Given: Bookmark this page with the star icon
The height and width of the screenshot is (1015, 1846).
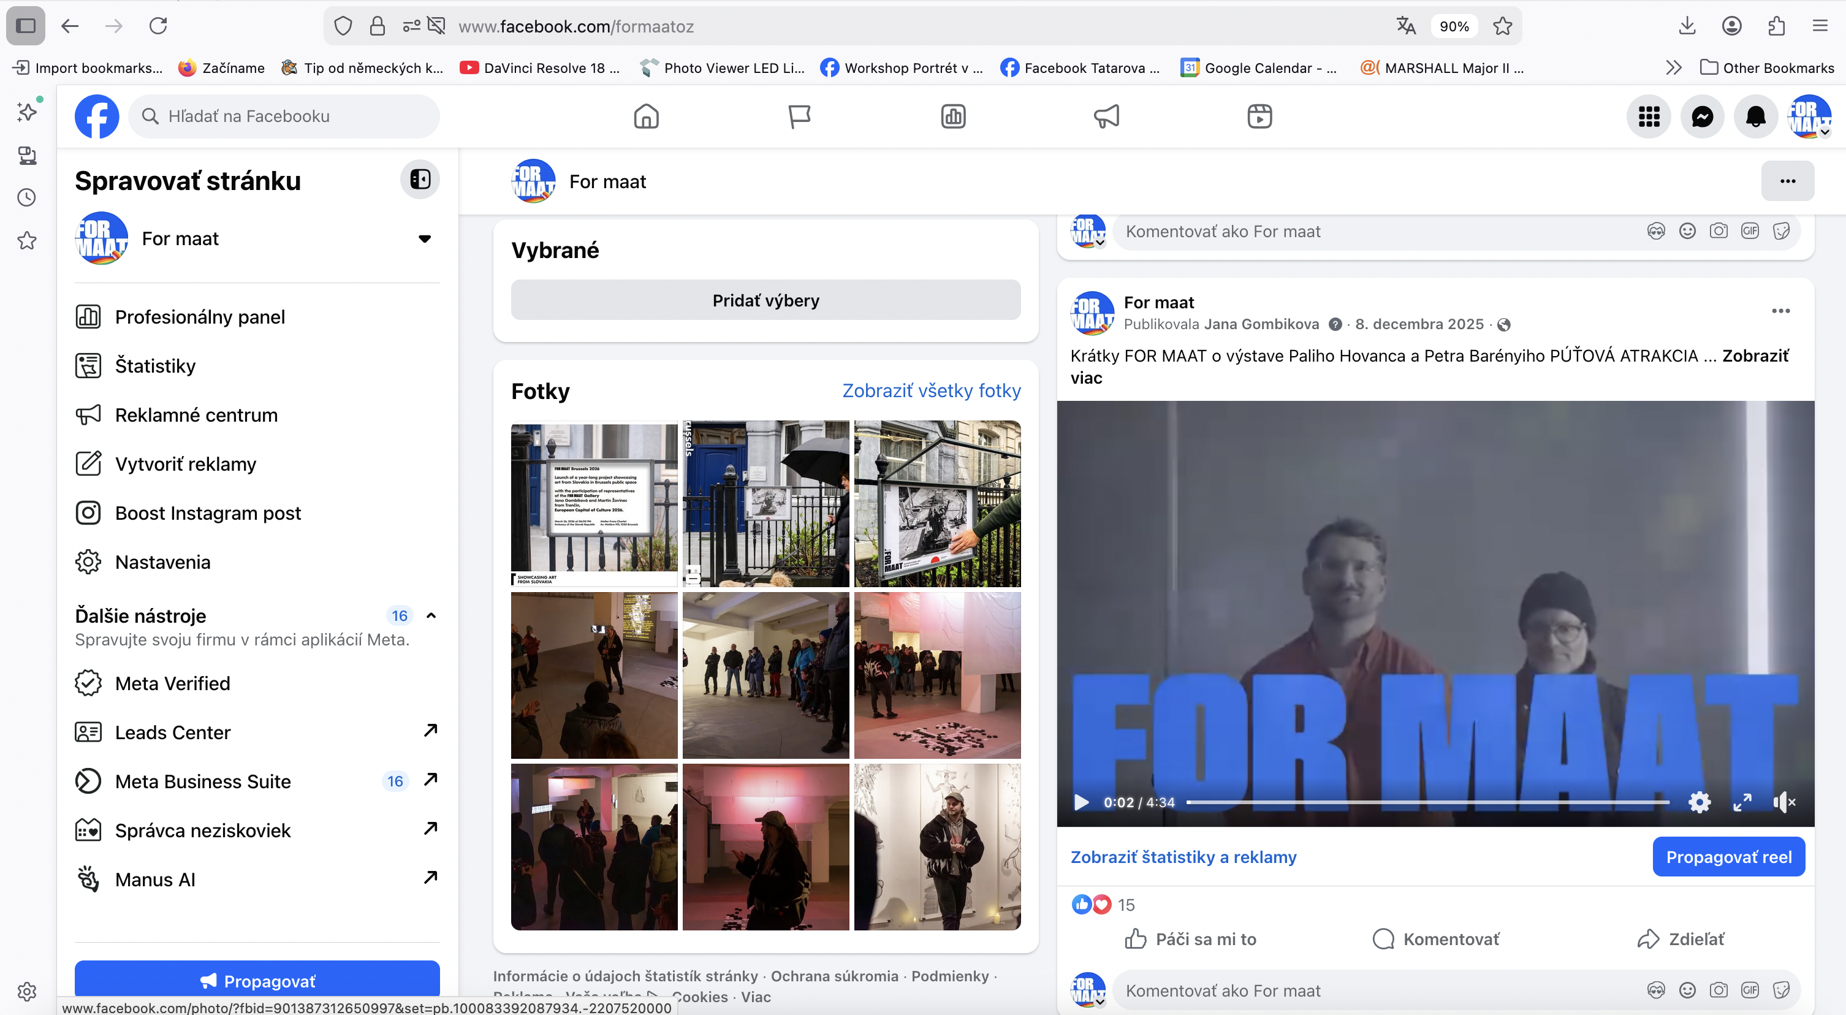Looking at the screenshot, I should point(1502,26).
